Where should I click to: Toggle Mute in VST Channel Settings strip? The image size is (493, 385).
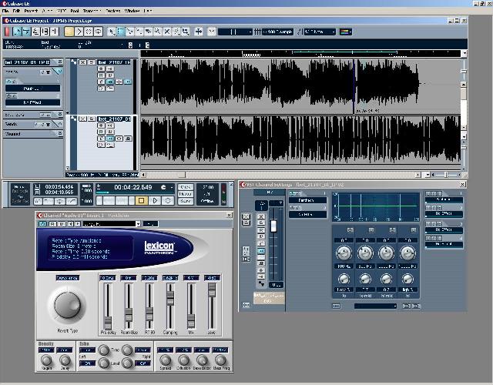click(x=261, y=216)
